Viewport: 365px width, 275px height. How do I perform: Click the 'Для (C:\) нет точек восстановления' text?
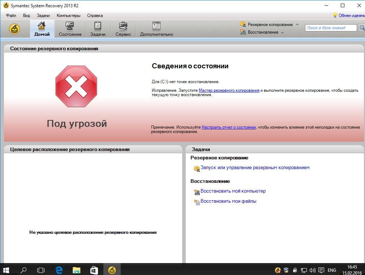tap(185, 82)
